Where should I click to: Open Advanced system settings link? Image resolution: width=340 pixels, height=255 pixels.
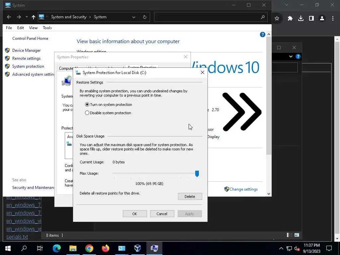pyautogui.click(x=33, y=74)
